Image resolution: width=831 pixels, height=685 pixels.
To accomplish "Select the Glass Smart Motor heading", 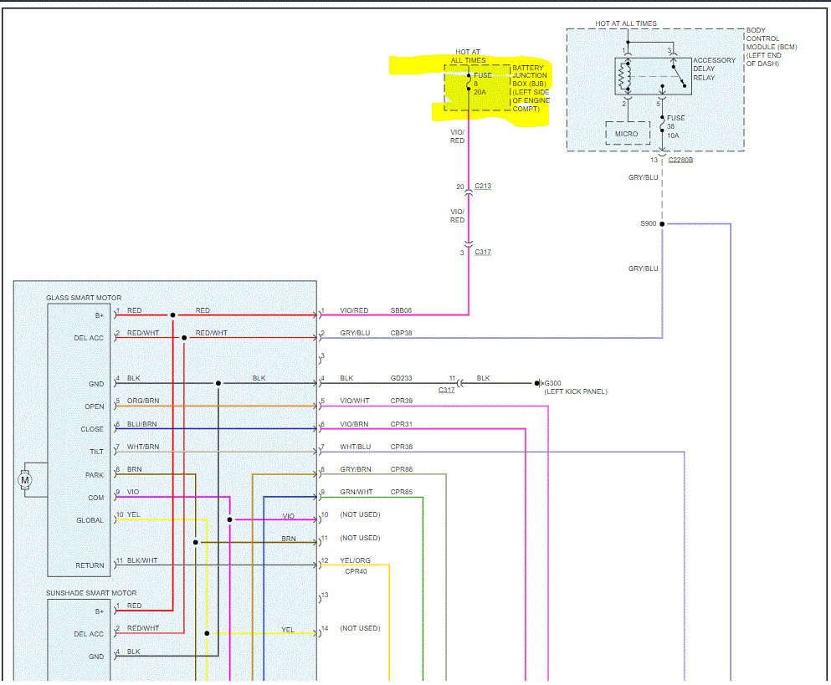I will coord(84,298).
